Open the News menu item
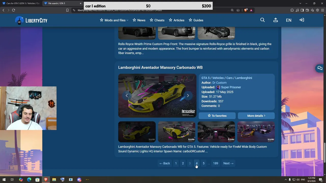326x183 pixels. 139,20
